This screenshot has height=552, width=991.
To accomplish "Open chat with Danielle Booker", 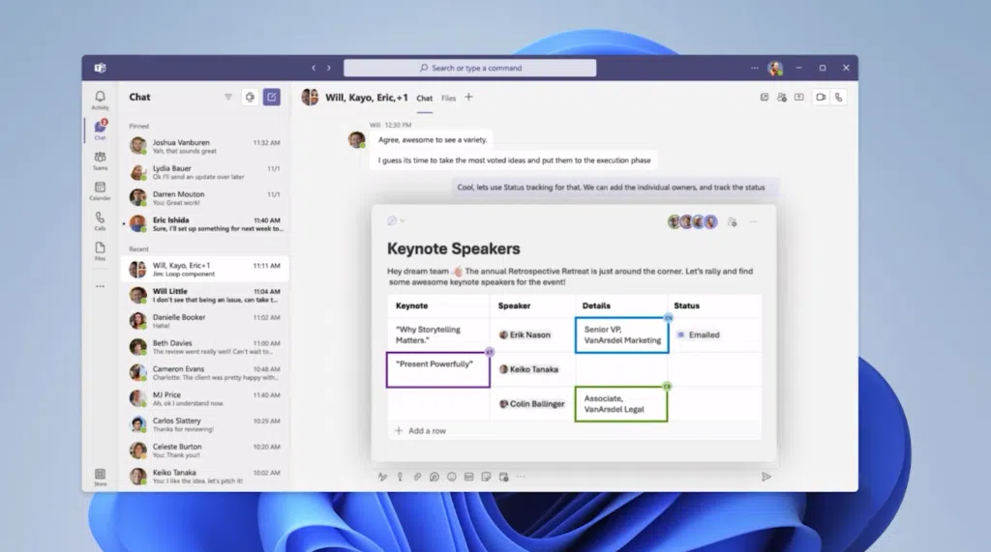I will pyautogui.click(x=205, y=321).
